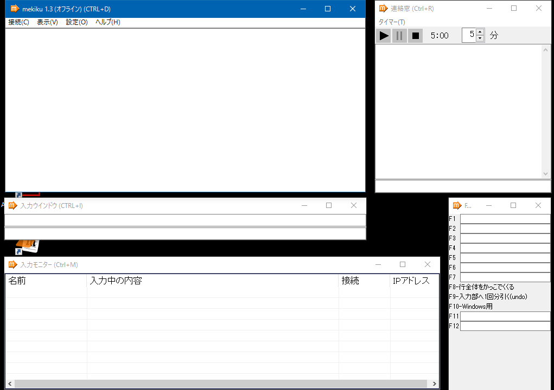
Task: Click the 入力中の内容 column header
Action: (212, 281)
